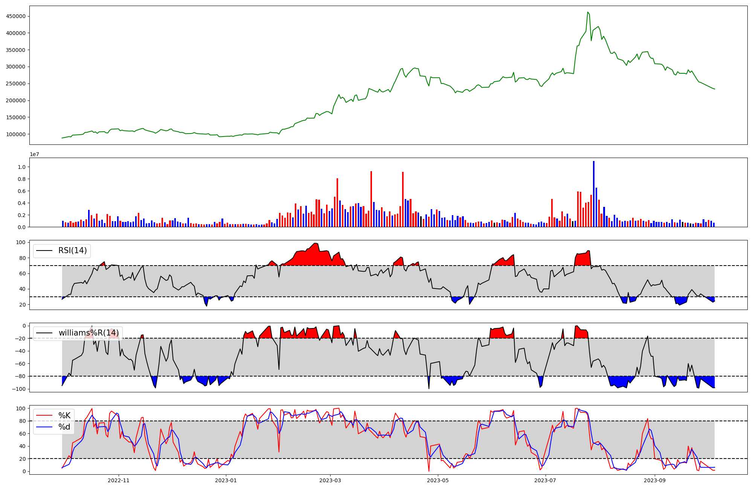Click the 2023-09 x-axis tick label
Image resolution: width=753 pixels, height=489 pixels.
tap(654, 480)
